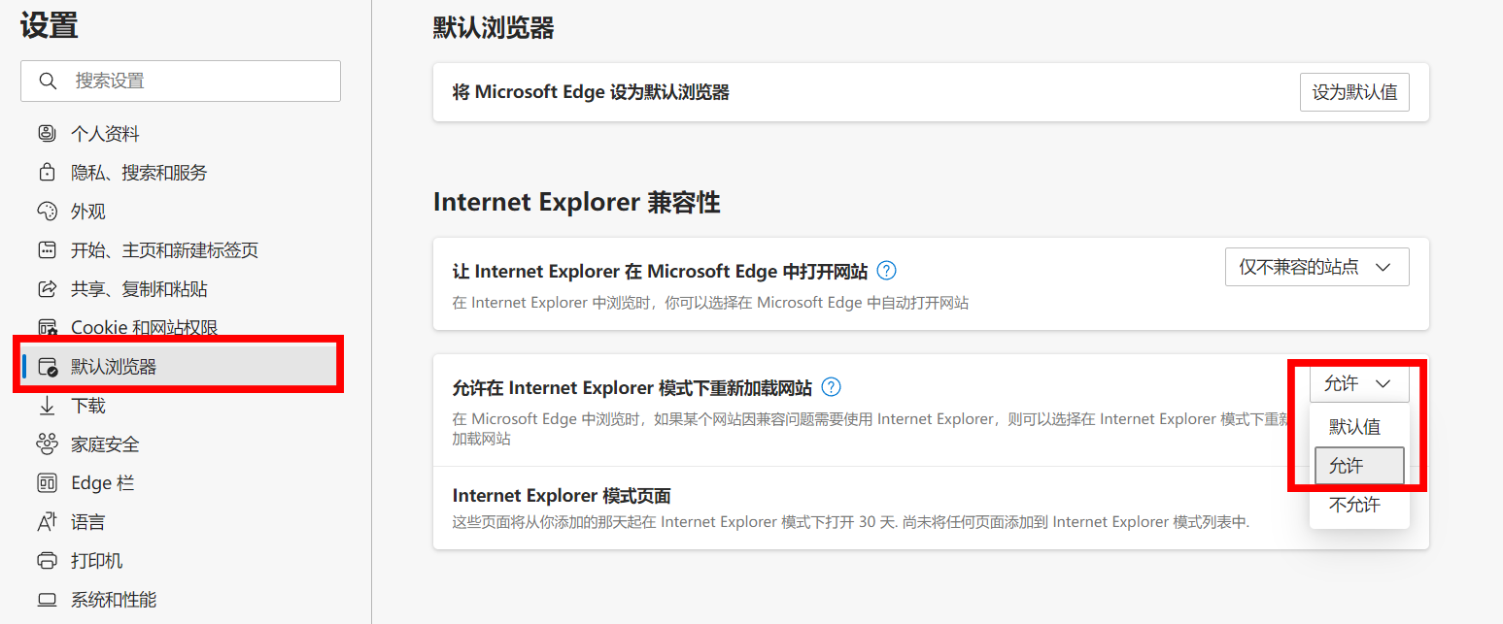Click the laptop icon beside 系统和性能
The height and width of the screenshot is (624, 1503).
click(x=47, y=599)
